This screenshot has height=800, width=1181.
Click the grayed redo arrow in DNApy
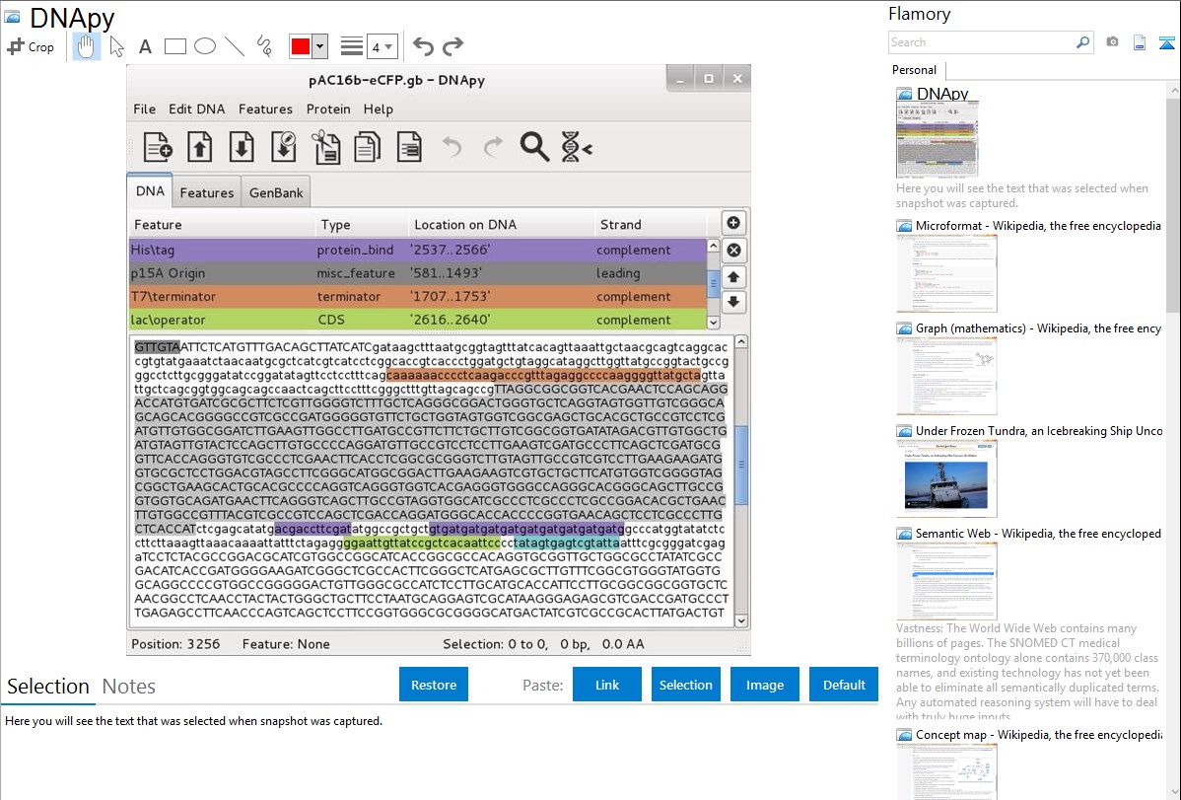pos(493,147)
